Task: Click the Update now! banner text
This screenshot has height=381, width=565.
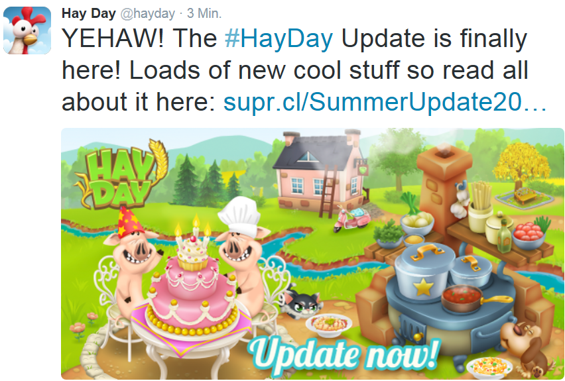Action: point(344,353)
